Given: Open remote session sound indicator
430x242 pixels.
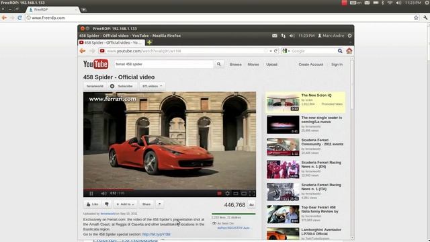Looking at the screenshot, I should click(x=292, y=36).
